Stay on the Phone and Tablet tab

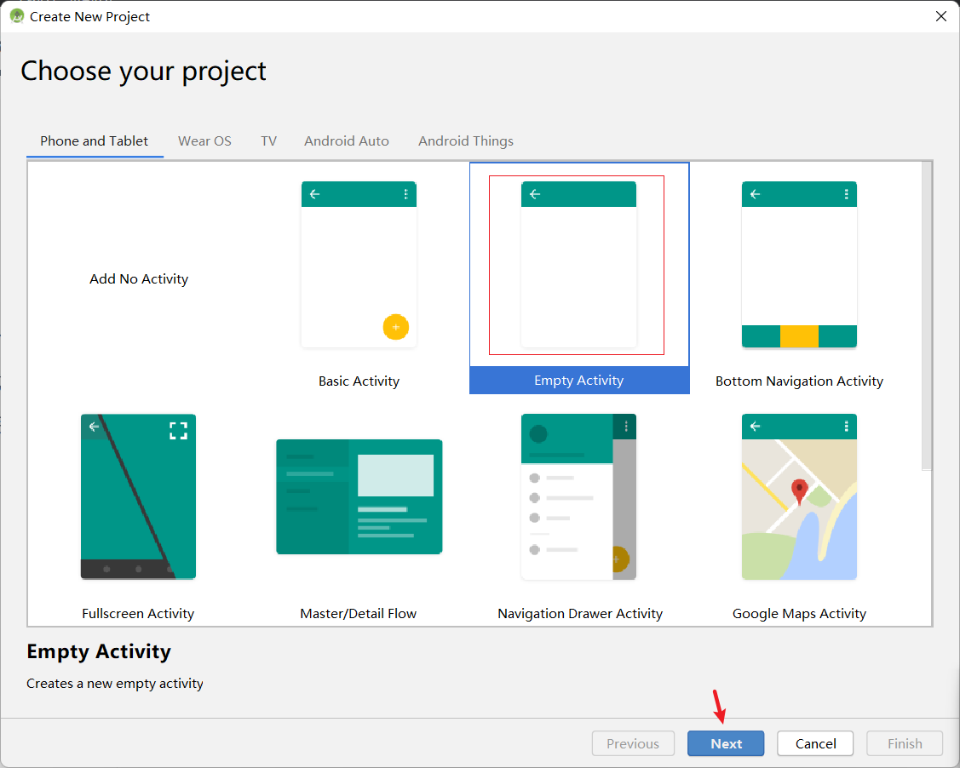94,140
